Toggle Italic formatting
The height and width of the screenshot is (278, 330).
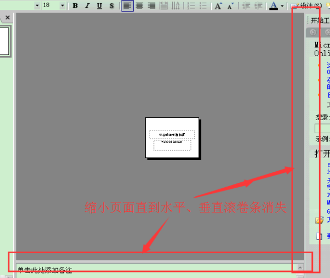(x=87, y=6)
